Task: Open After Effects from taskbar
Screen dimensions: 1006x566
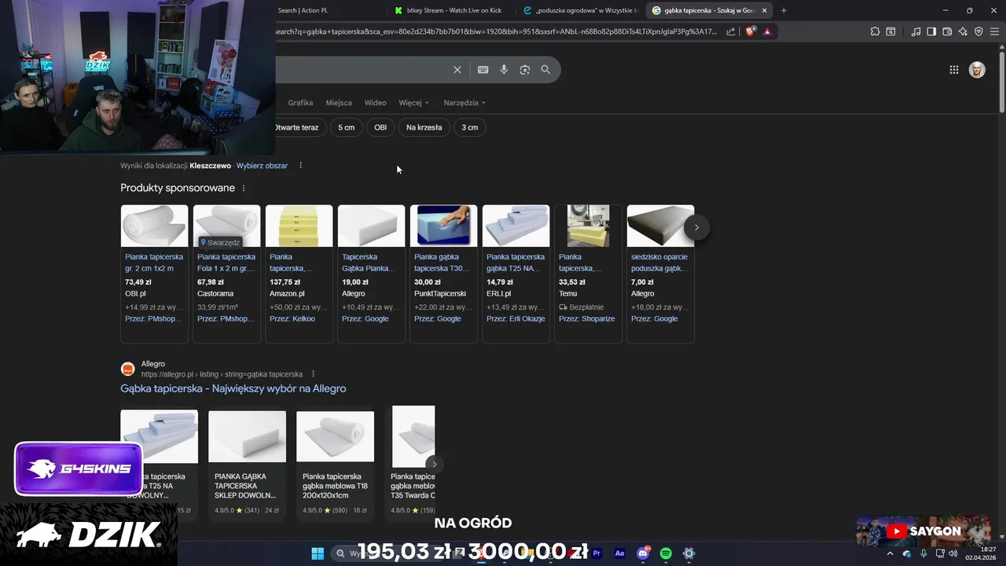Action: (x=619, y=553)
